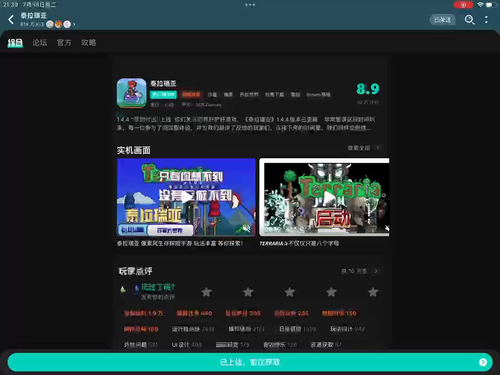The height and width of the screenshot is (375, 500).
Task: Tap the 泰拉瑞亚 title in header
Action: point(33,15)
